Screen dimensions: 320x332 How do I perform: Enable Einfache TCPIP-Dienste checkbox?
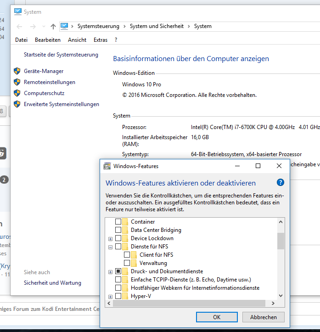[x=118, y=279]
